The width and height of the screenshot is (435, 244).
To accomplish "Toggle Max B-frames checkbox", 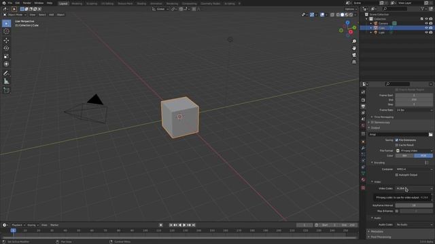I will coord(397,211).
